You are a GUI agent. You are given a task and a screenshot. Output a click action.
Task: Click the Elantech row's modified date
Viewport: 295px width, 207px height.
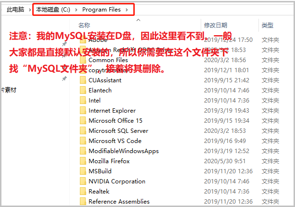pos(227,91)
